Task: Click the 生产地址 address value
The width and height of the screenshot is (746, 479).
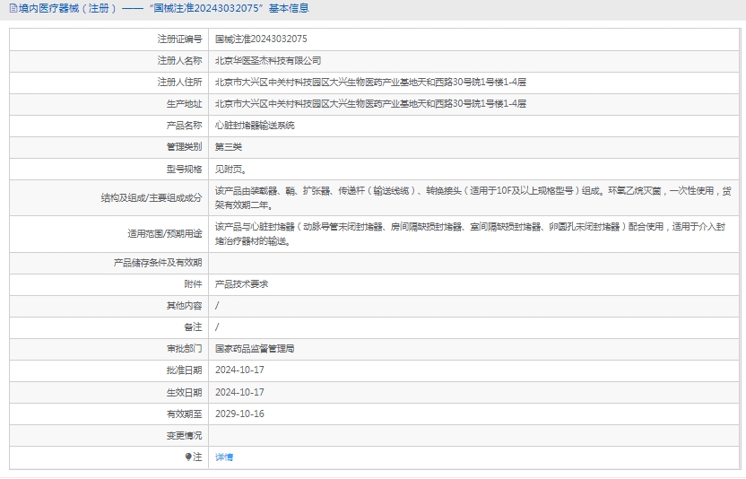Action: point(370,104)
